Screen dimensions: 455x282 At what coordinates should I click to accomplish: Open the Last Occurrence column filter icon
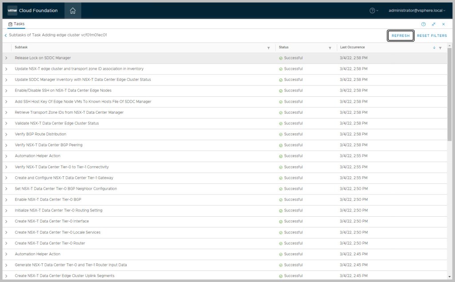coord(440,48)
